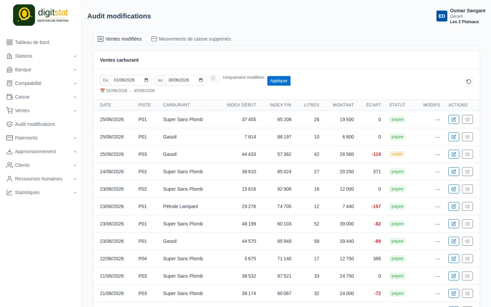Click the MONTANT column header
This screenshot has height=307, width=491.
tap(343, 105)
